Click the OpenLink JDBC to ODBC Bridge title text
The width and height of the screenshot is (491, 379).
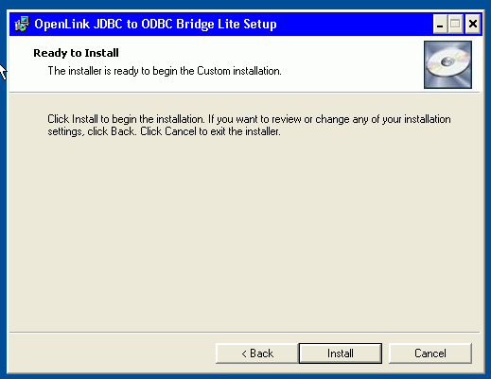point(155,25)
